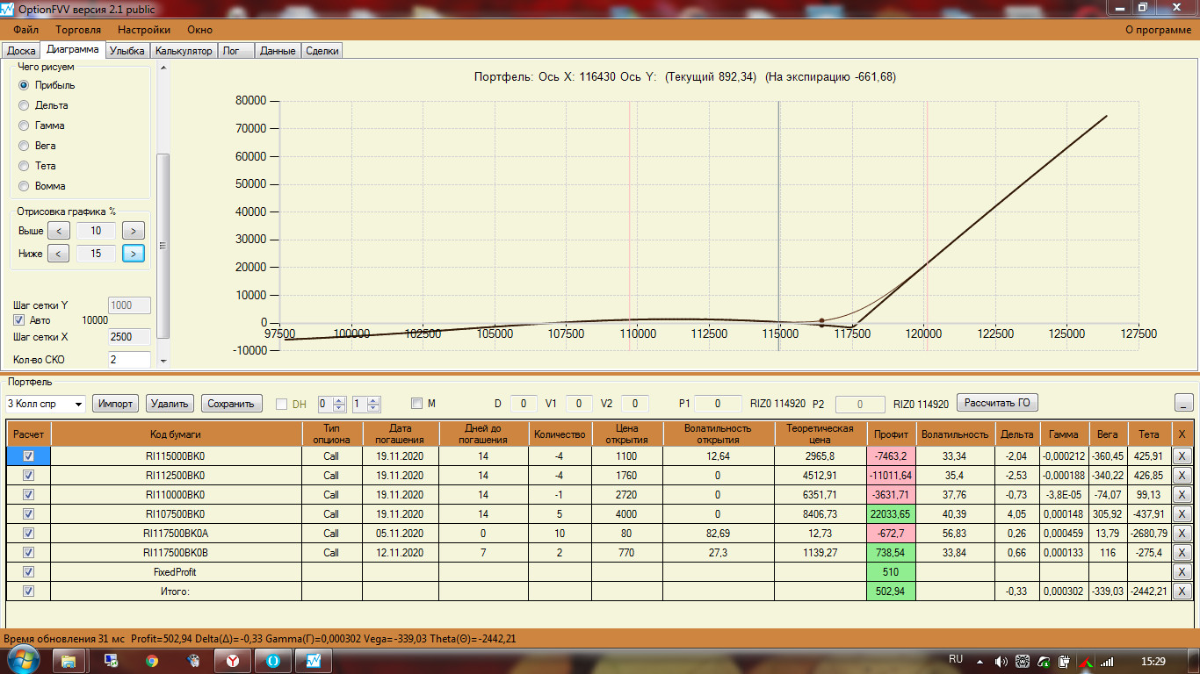Screen dimensions: 1200x674
Task: Click the left settings panel scrollbar
Action: pos(163,246)
